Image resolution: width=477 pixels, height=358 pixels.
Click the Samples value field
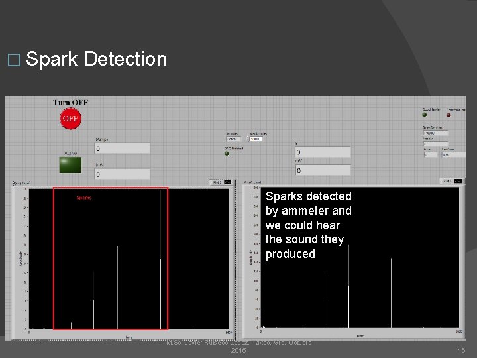coord(234,139)
